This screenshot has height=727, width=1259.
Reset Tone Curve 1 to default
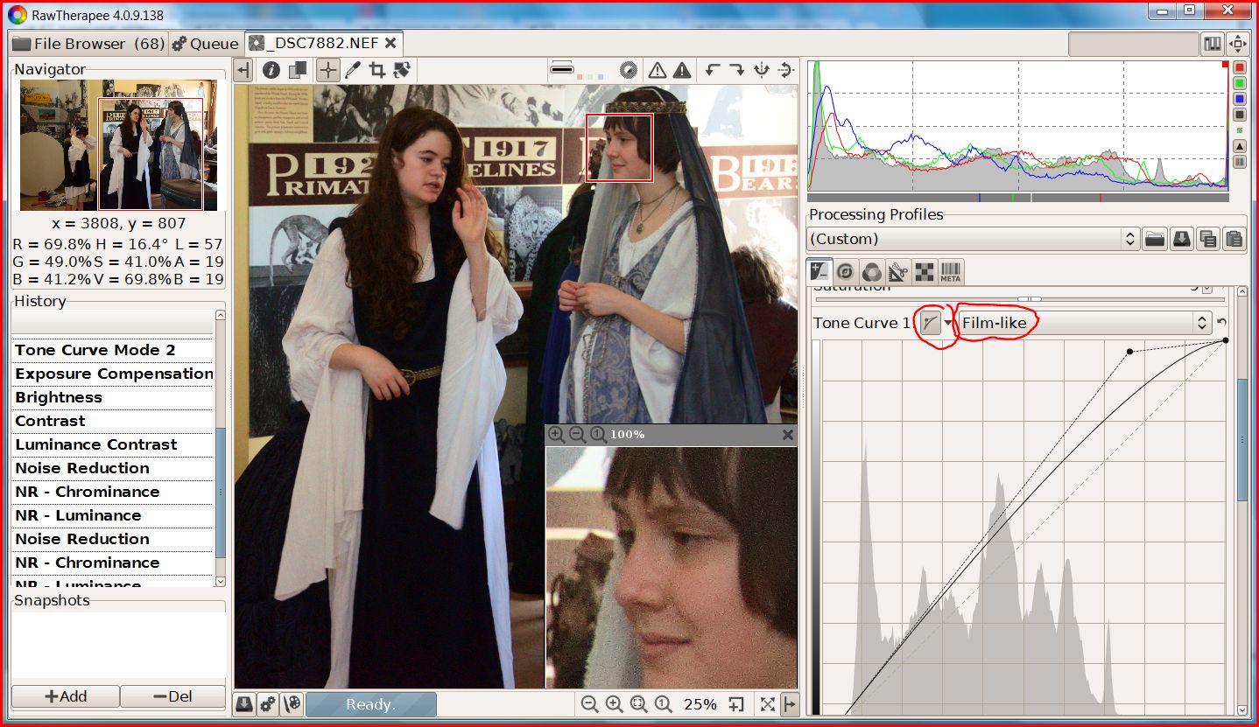tap(1222, 323)
